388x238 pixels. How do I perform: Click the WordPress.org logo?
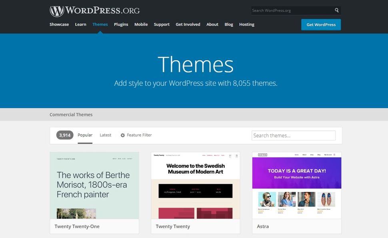point(94,11)
